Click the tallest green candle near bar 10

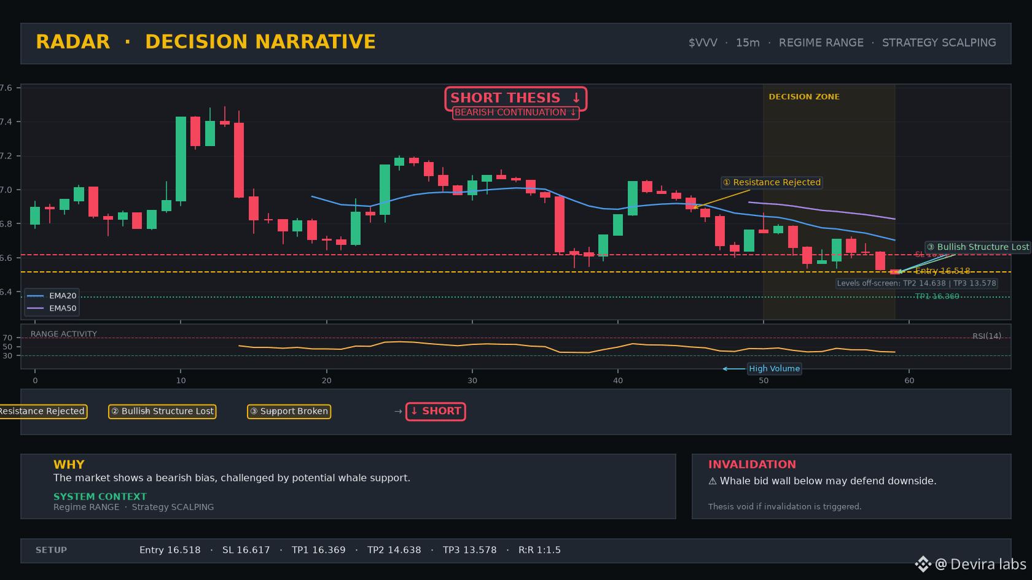click(x=181, y=159)
